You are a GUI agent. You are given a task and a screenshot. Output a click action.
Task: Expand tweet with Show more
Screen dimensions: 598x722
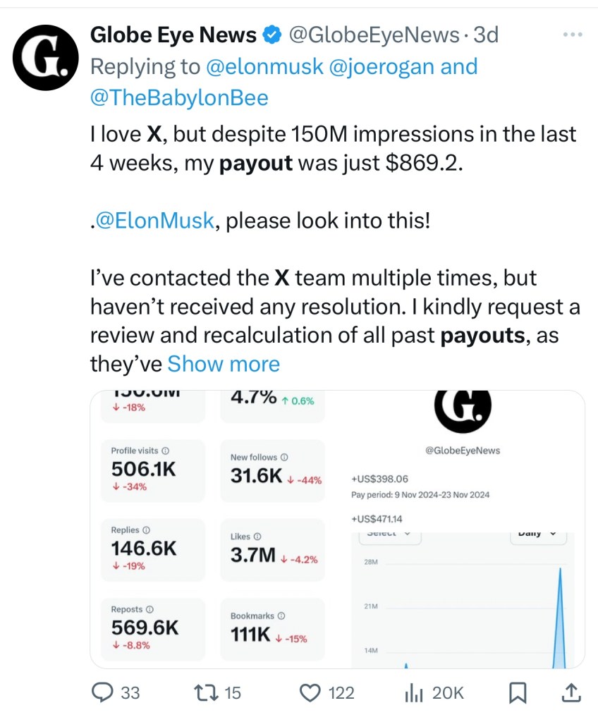point(224,364)
